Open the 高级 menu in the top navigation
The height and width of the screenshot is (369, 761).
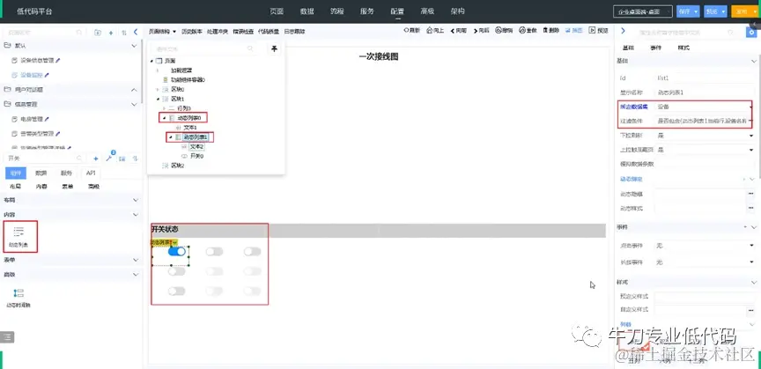pos(427,11)
